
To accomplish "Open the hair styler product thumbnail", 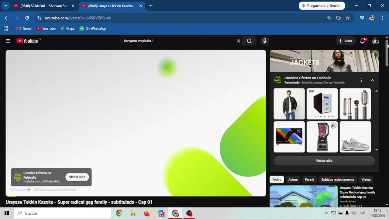I will [355, 104].
